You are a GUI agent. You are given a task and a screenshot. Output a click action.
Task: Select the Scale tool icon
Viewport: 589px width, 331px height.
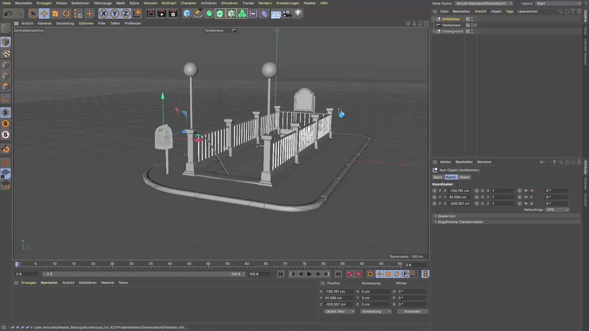tap(55, 13)
